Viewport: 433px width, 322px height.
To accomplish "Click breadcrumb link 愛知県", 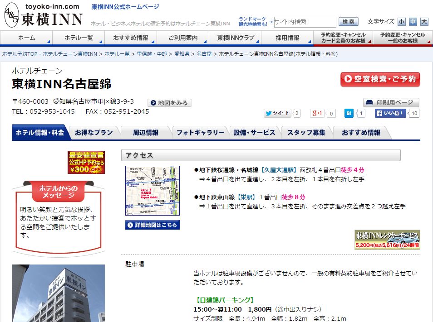I will point(182,54).
